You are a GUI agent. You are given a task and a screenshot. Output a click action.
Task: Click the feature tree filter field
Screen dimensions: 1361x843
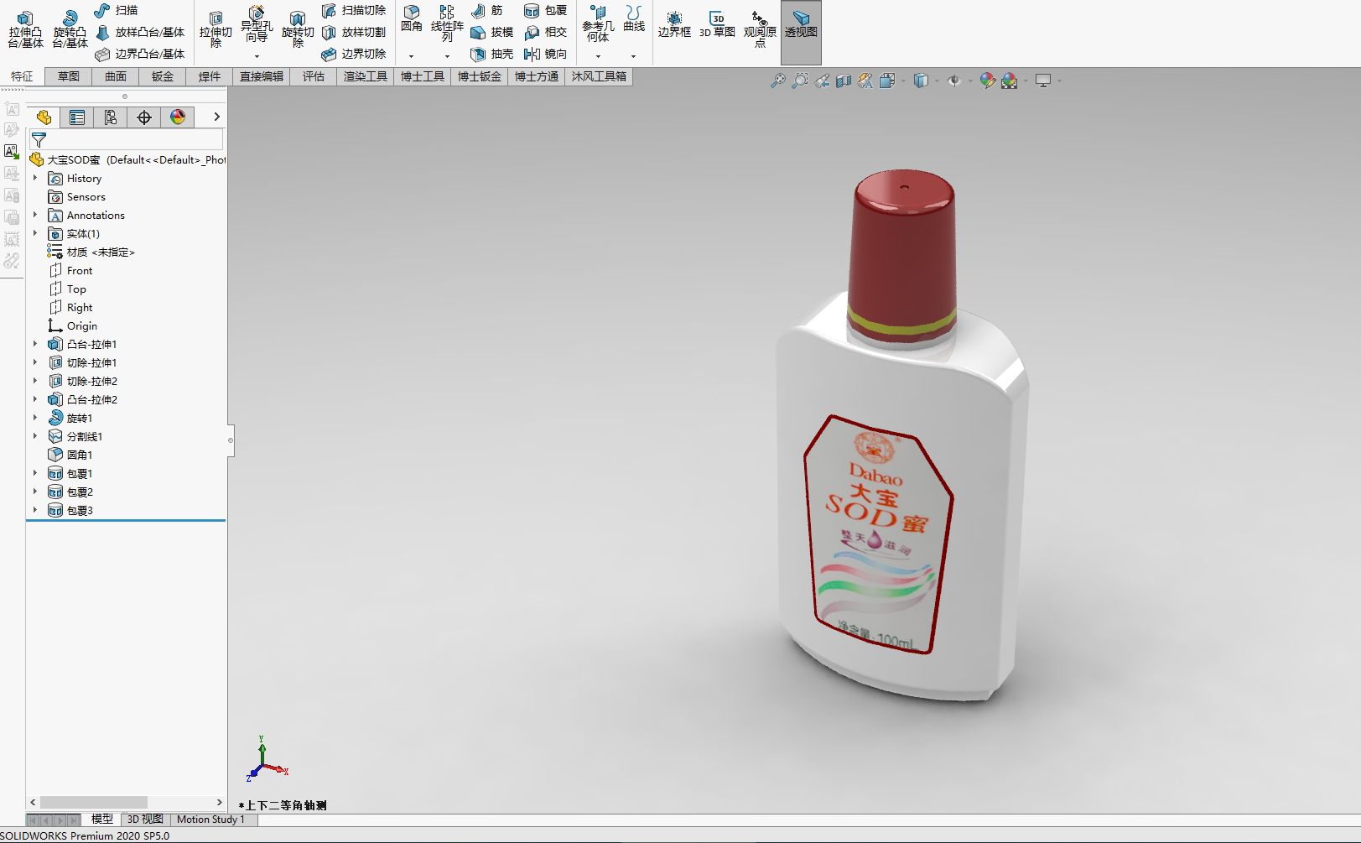pos(127,140)
